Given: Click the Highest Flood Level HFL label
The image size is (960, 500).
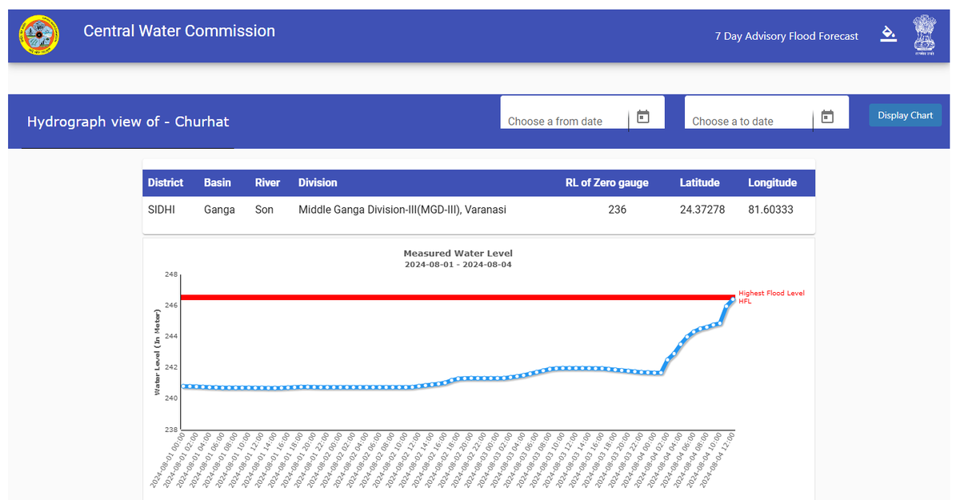Looking at the screenshot, I should tap(771, 297).
